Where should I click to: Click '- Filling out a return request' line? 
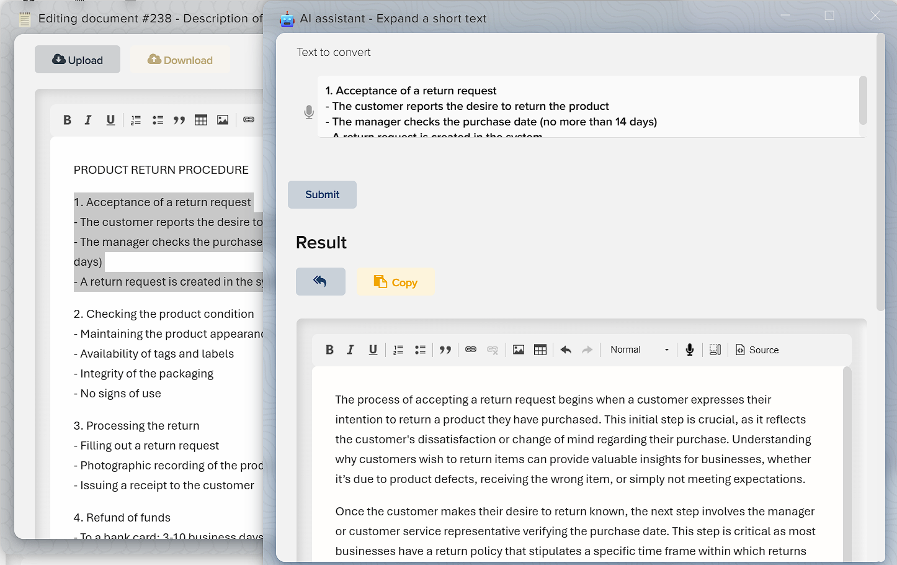point(146,446)
